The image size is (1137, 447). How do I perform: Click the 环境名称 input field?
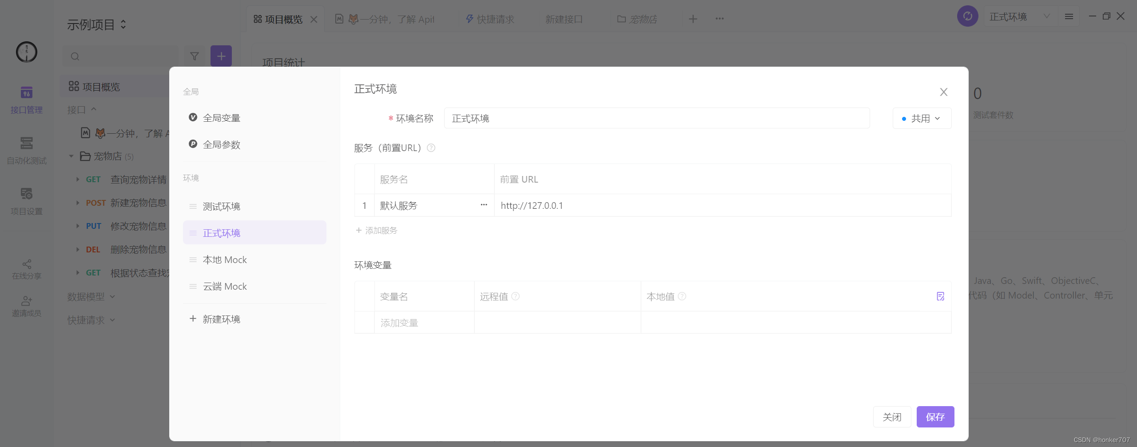pyautogui.click(x=657, y=118)
